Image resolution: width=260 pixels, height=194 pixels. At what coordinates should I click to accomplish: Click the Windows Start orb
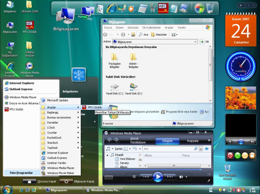coord(7,190)
